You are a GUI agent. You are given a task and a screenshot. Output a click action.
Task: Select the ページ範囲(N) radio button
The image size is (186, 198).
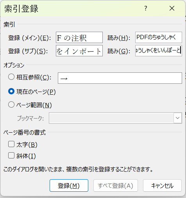11,104
